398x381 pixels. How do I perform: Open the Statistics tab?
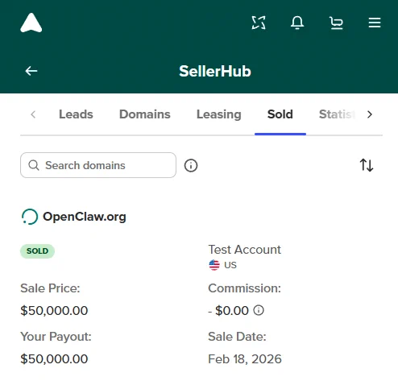(x=337, y=114)
